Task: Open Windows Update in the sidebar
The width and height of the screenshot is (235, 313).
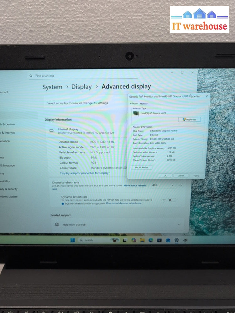Action: tap(8, 197)
